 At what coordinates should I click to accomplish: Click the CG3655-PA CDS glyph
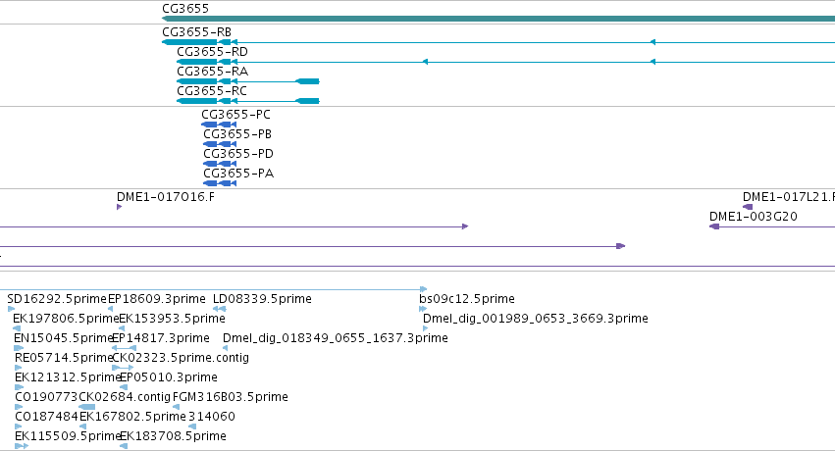220,183
